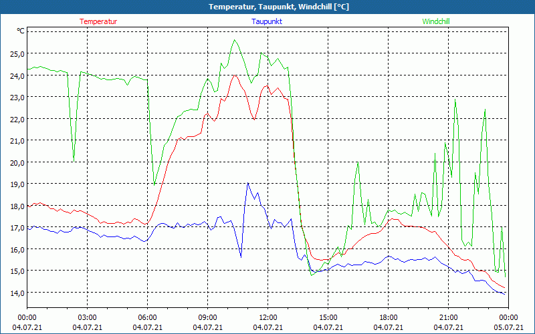Click the green Windchill legend label
The height and width of the screenshot is (334, 535).
pyautogui.click(x=436, y=21)
